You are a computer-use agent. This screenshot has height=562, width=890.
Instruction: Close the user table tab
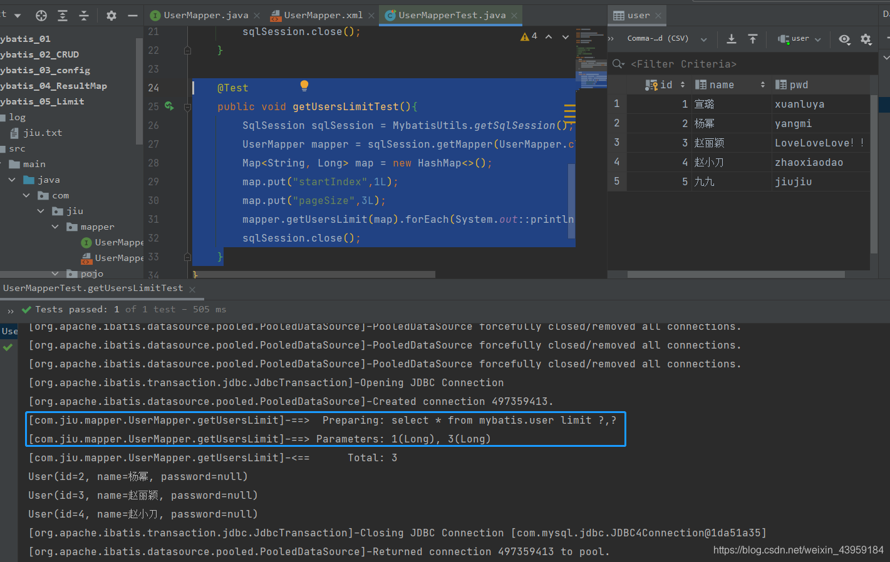pos(658,16)
